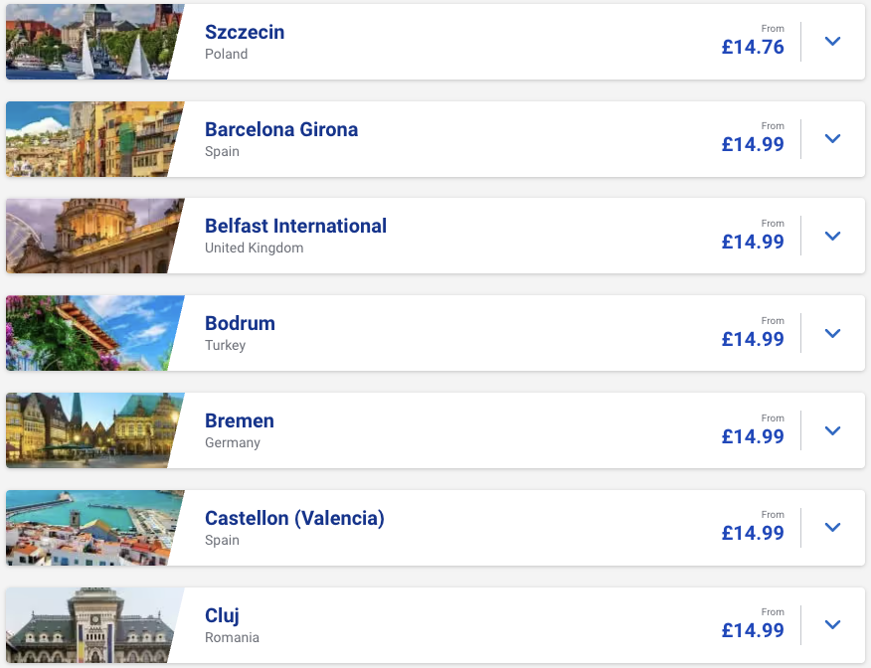871x668 pixels.
Task: Click the £14.76 price for Szczecin
Action: [753, 47]
